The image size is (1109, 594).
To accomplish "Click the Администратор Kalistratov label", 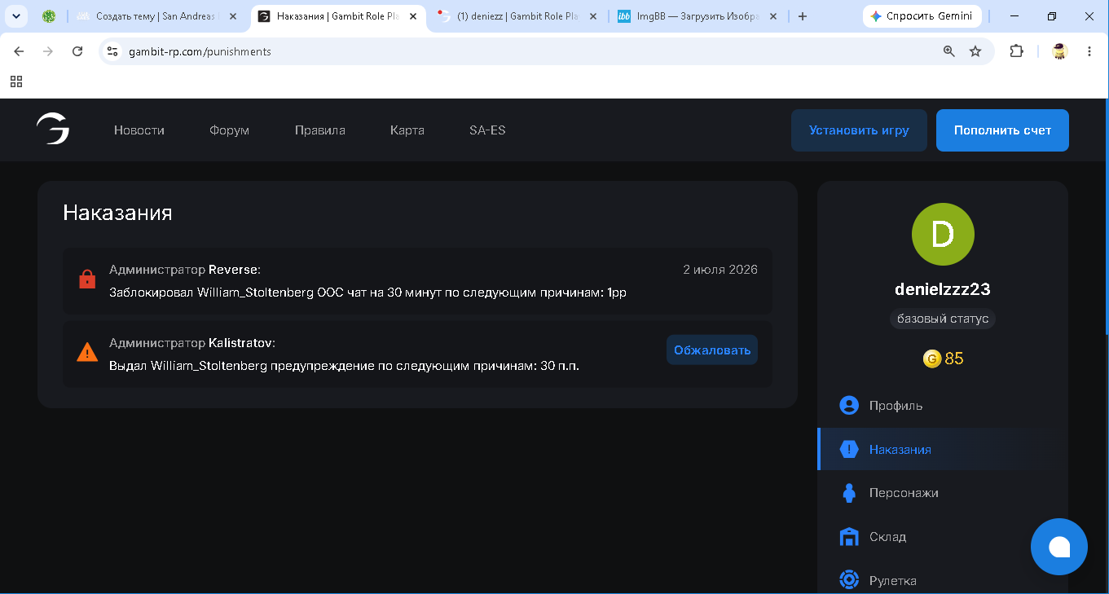I will tap(192, 343).
